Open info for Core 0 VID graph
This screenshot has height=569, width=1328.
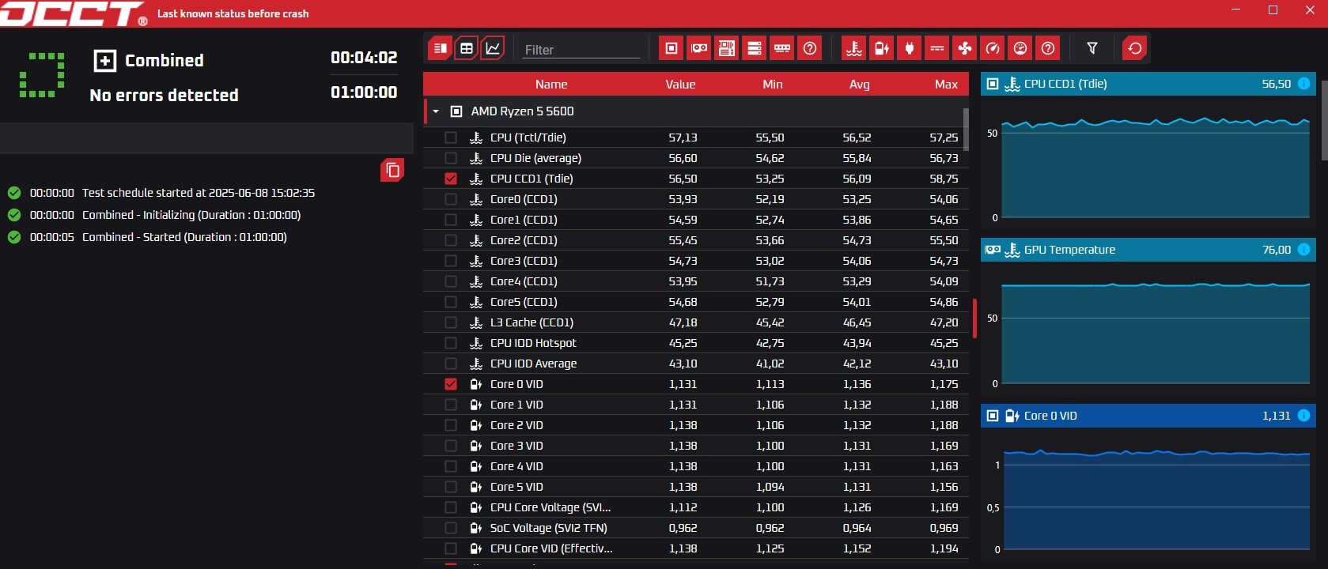click(1303, 416)
